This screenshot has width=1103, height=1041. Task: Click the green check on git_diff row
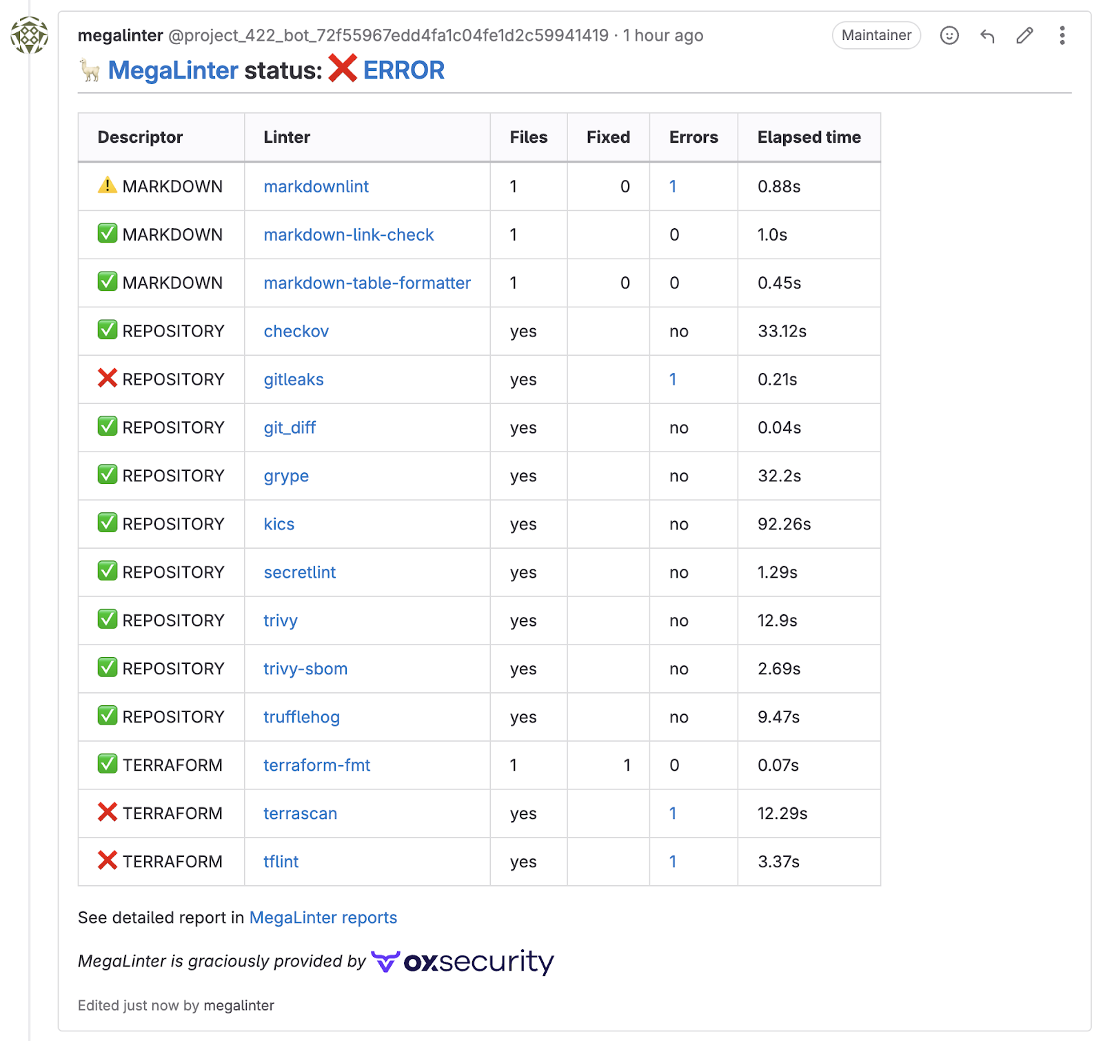coord(107,426)
